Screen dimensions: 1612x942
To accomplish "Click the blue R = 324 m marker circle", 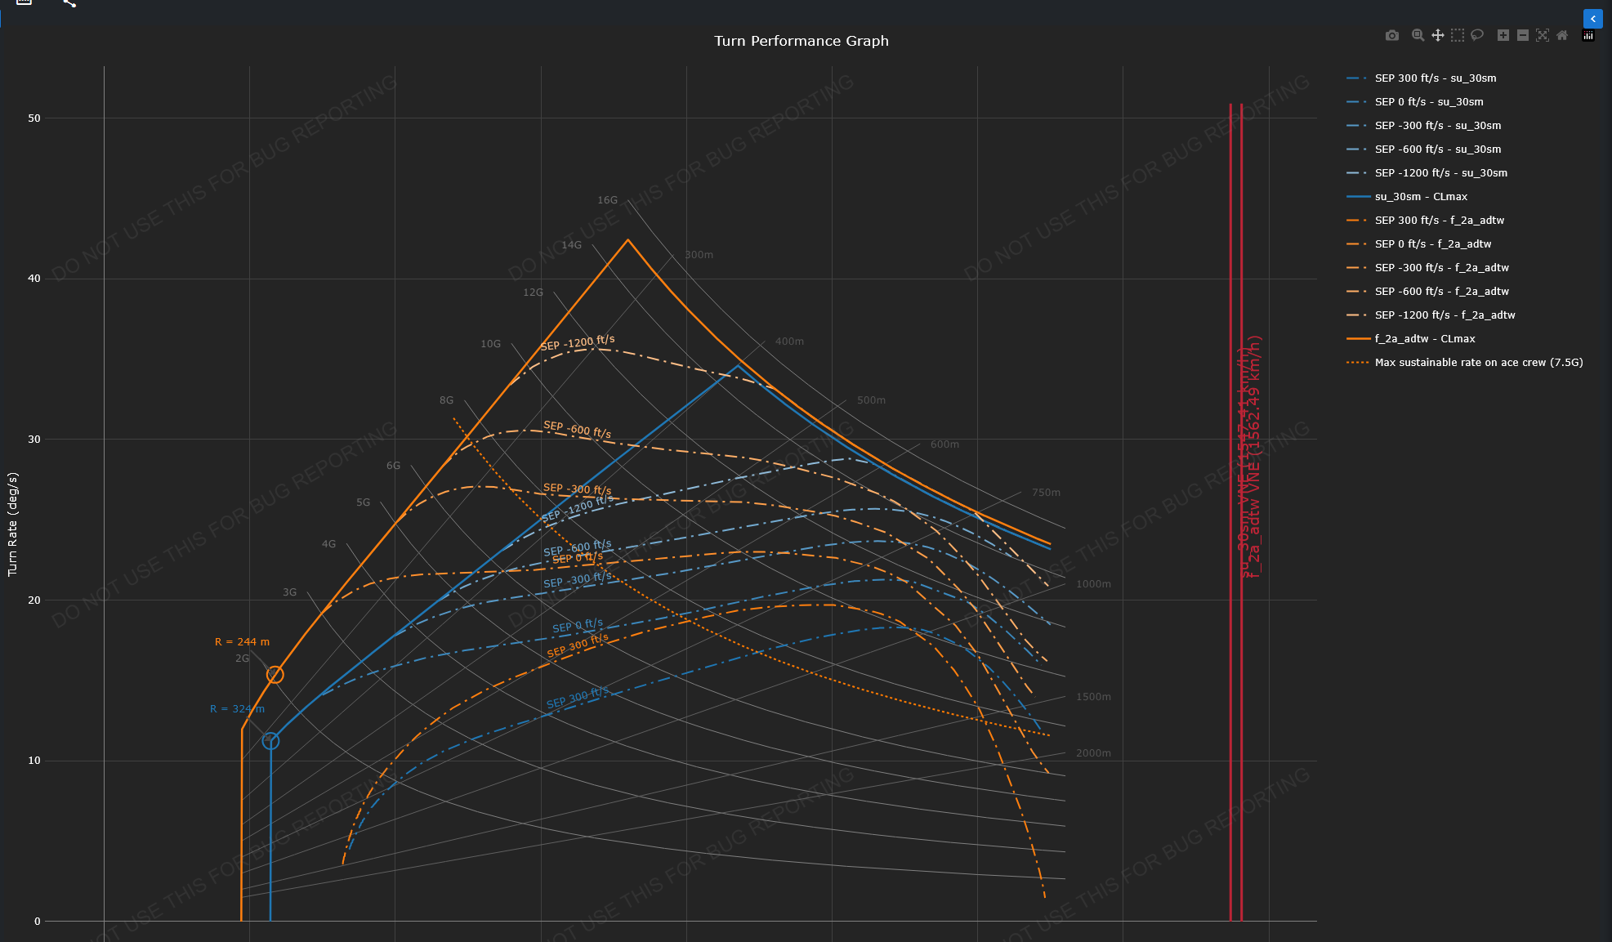I will pyautogui.click(x=270, y=741).
